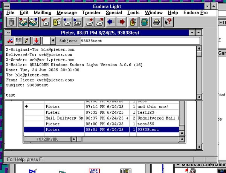Screen dimensions: 226x173
Task: Click the Forward message icon
Action: 89,22
